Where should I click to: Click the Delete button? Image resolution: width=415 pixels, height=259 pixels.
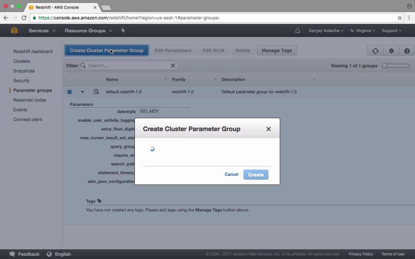[x=243, y=51]
